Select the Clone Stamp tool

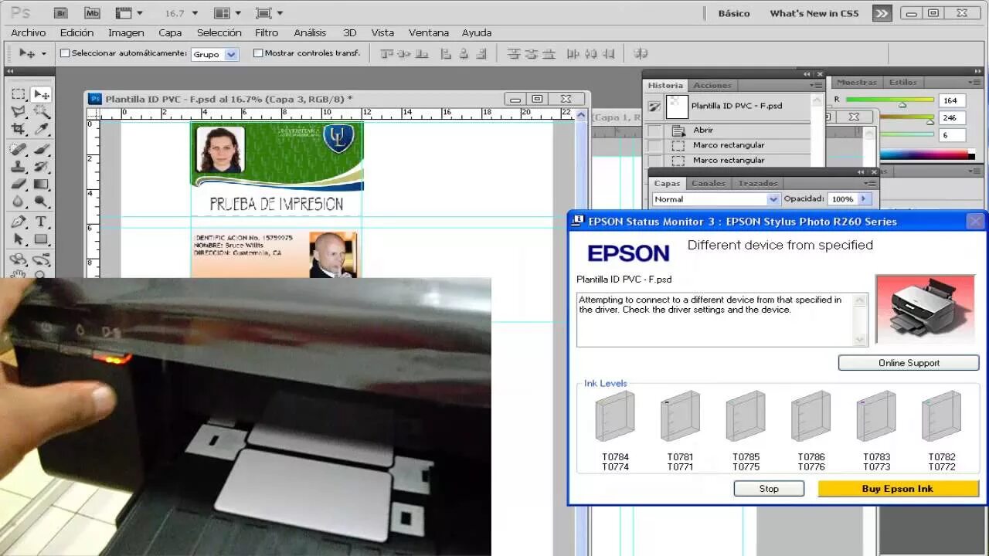pyautogui.click(x=19, y=167)
